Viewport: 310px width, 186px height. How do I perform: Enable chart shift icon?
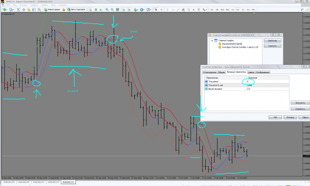point(129,9)
